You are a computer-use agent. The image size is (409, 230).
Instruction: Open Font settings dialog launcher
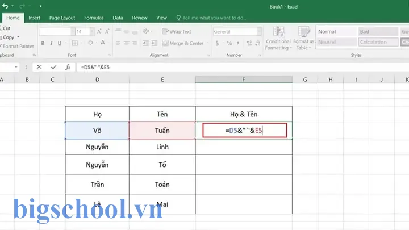pos(109,55)
